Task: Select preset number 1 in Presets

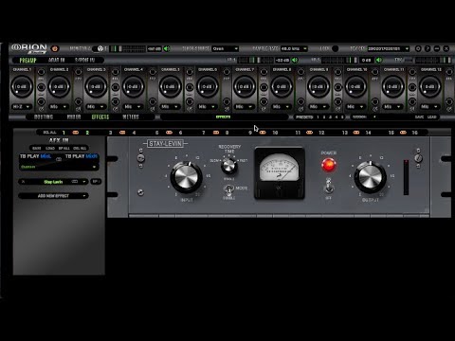Action: (x=318, y=117)
